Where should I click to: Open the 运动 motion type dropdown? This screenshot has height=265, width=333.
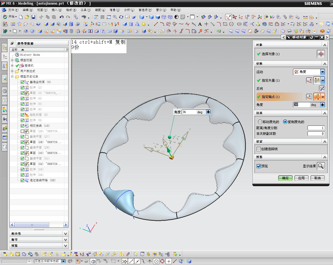pos(323,72)
